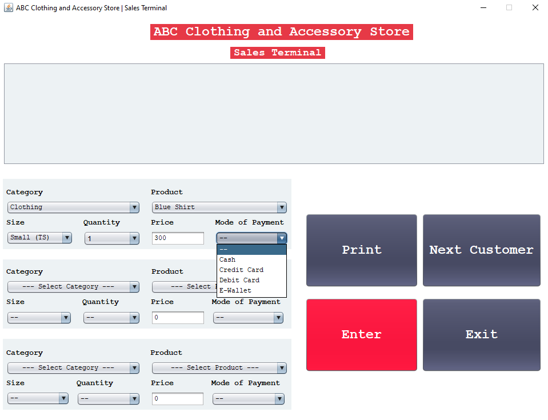
Task: Close the Sales Terminal window
Action: pyautogui.click(x=535, y=7)
